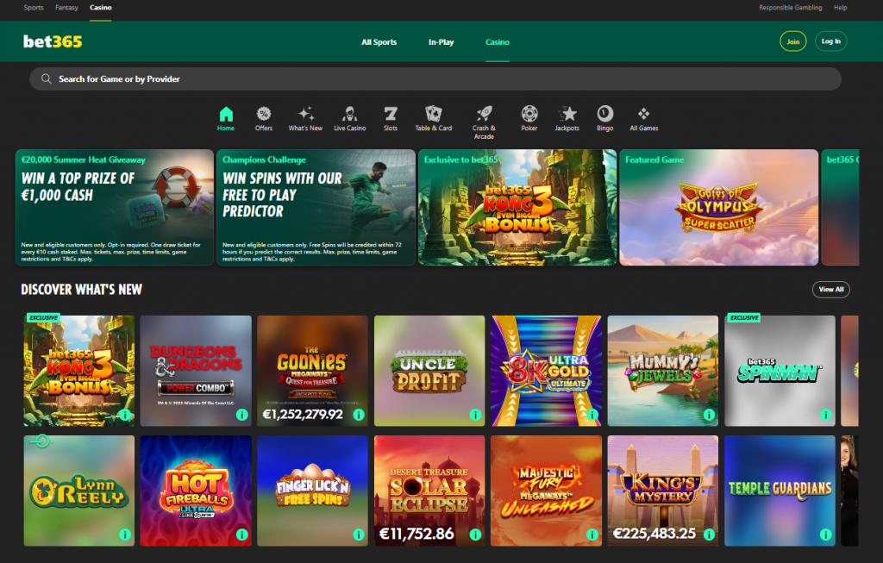The height and width of the screenshot is (563, 883).
Task: Show info for The Goonies Megaways game
Action: pyautogui.click(x=359, y=415)
